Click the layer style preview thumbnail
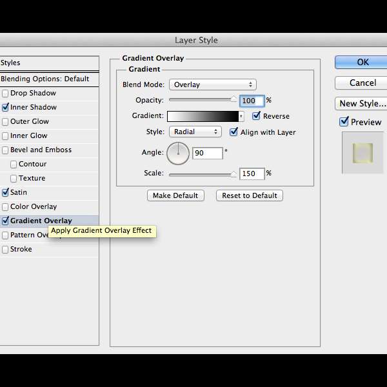 click(362, 153)
